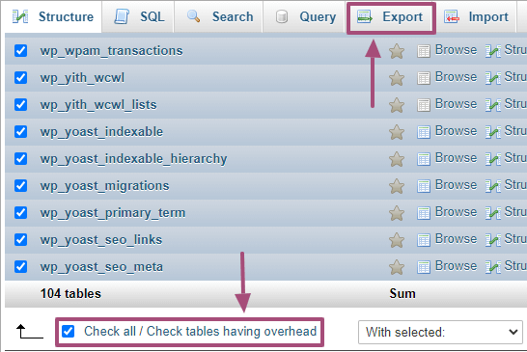
Task: Click the Structure icon in wp_wpam_transactions row
Action: tap(493, 51)
